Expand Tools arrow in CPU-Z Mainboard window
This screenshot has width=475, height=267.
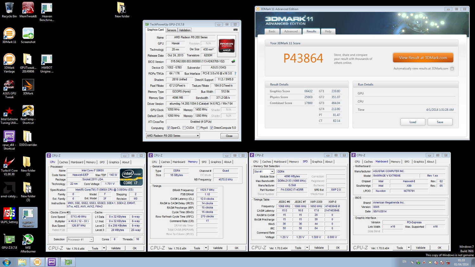pyautogui.click(x=409, y=248)
